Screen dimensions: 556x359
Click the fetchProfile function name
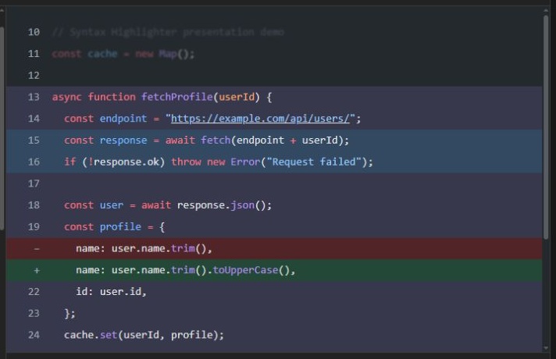click(x=177, y=97)
